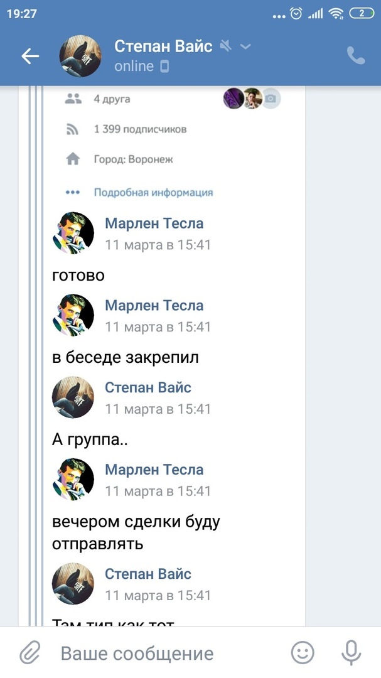
Task: Expand the chat options chevron in header
Action: tap(245, 46)
